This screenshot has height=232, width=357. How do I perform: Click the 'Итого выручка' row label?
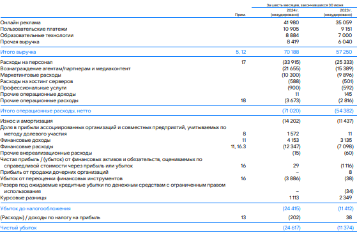(x=18, y=52)
